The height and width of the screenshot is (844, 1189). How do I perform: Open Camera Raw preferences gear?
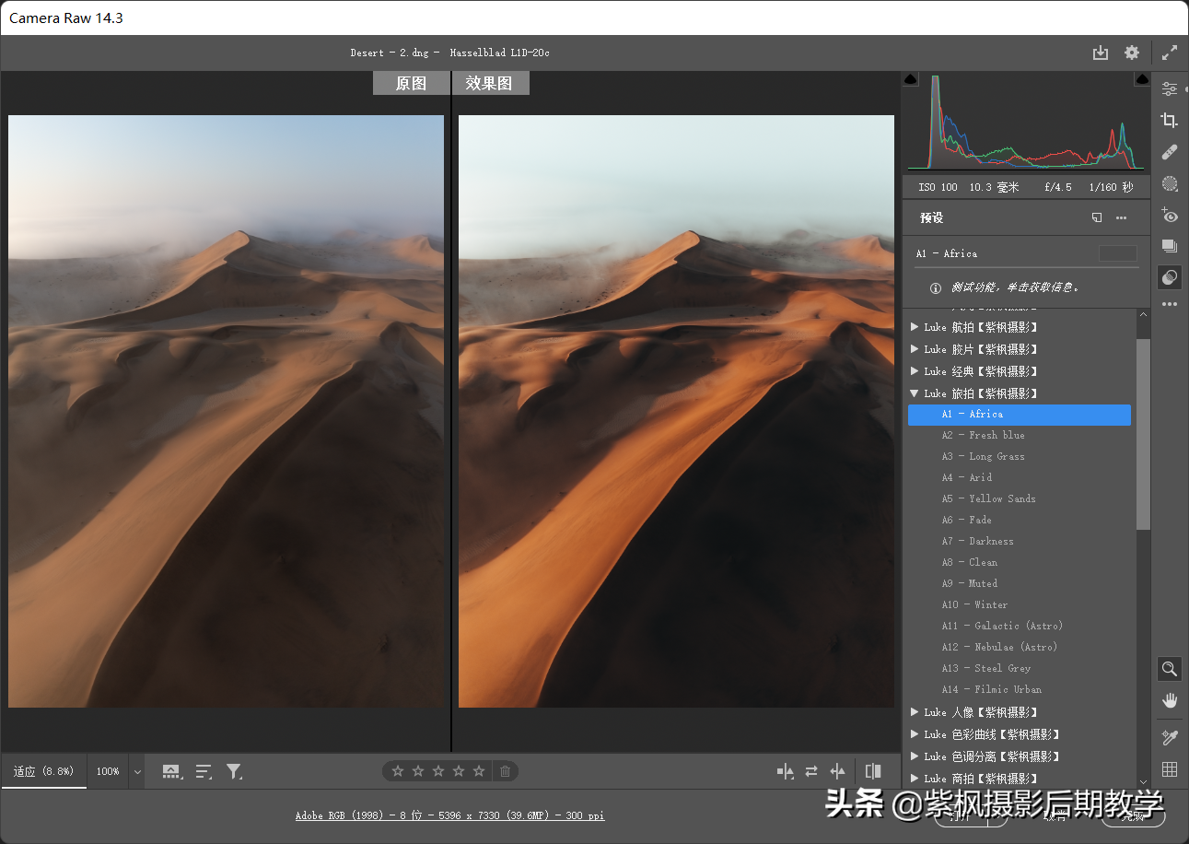[1132, 53]
